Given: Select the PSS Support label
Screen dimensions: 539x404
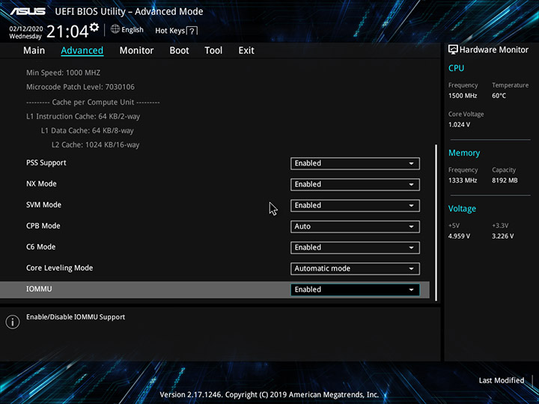Looking at the screenshot, I should tap(46, 163).
